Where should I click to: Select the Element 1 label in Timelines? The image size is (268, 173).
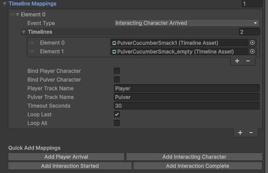[x=52, y=51]
